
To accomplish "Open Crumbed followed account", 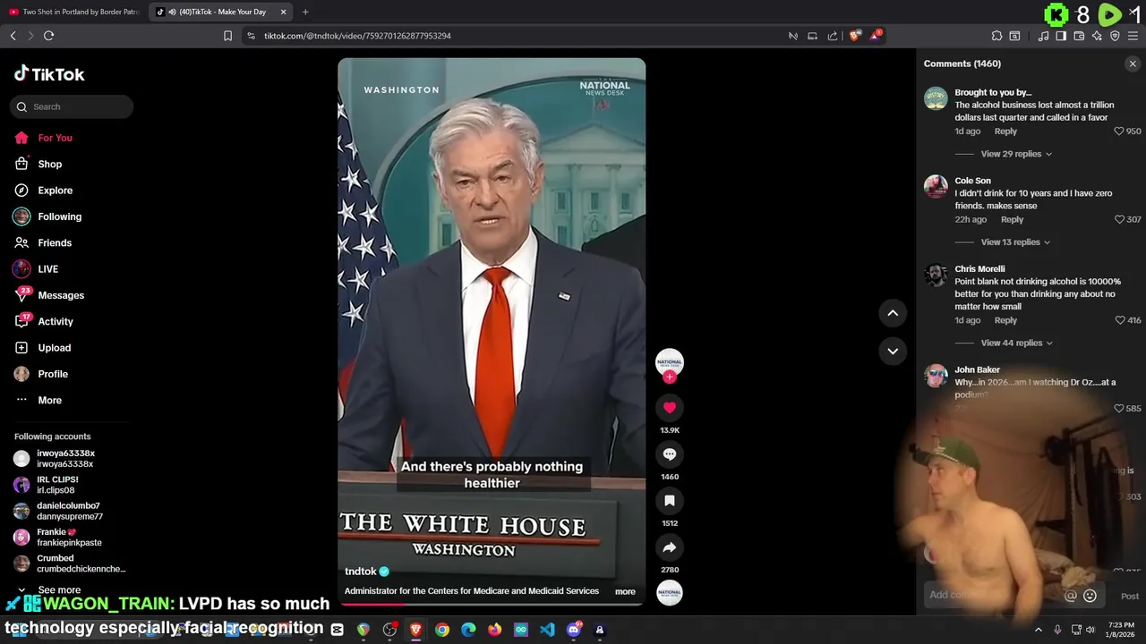I will 70,563.
